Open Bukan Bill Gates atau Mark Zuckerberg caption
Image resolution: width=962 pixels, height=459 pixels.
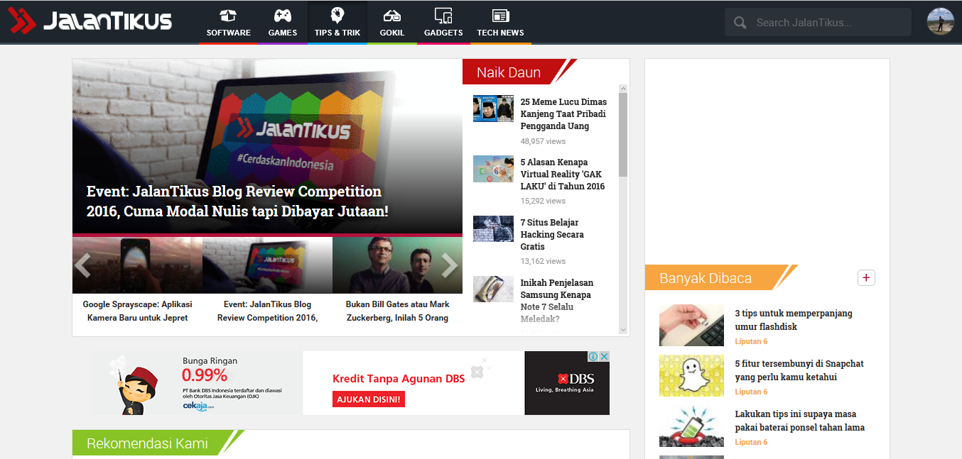tap(397, 311)
